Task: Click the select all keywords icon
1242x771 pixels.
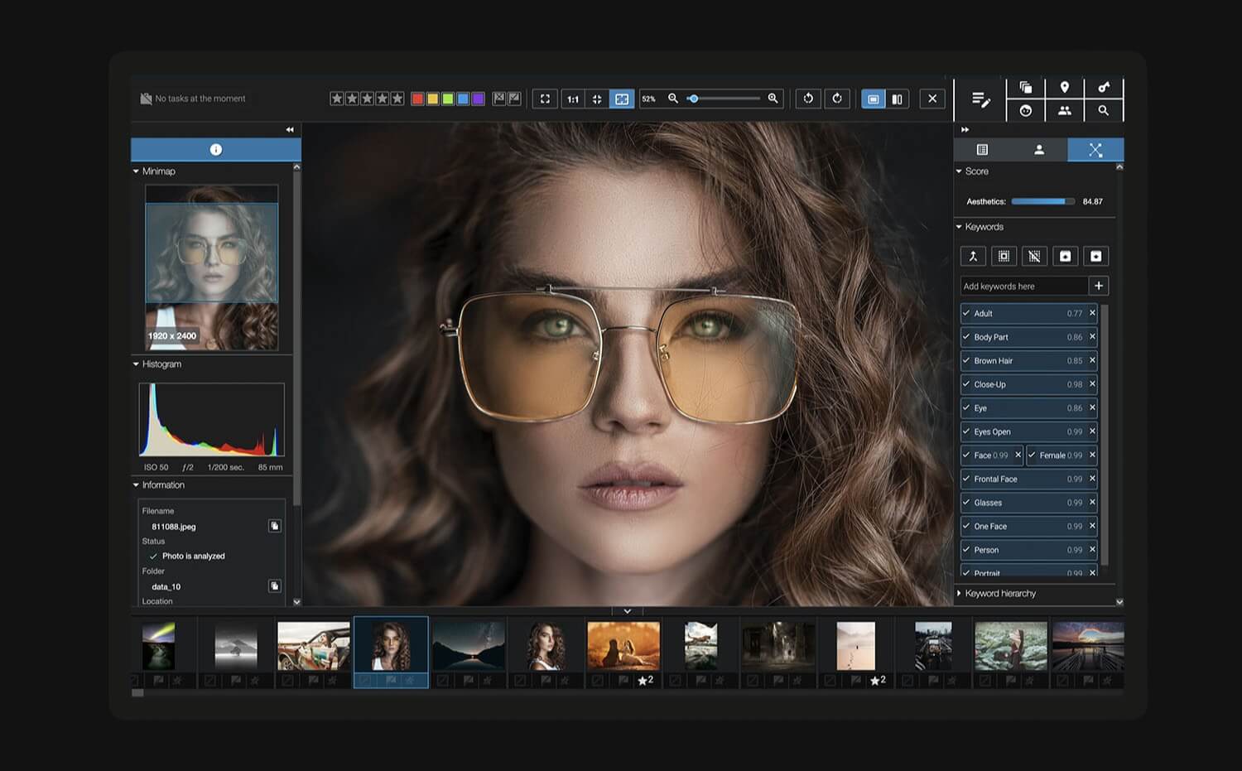Action: tap(1004, 256)
